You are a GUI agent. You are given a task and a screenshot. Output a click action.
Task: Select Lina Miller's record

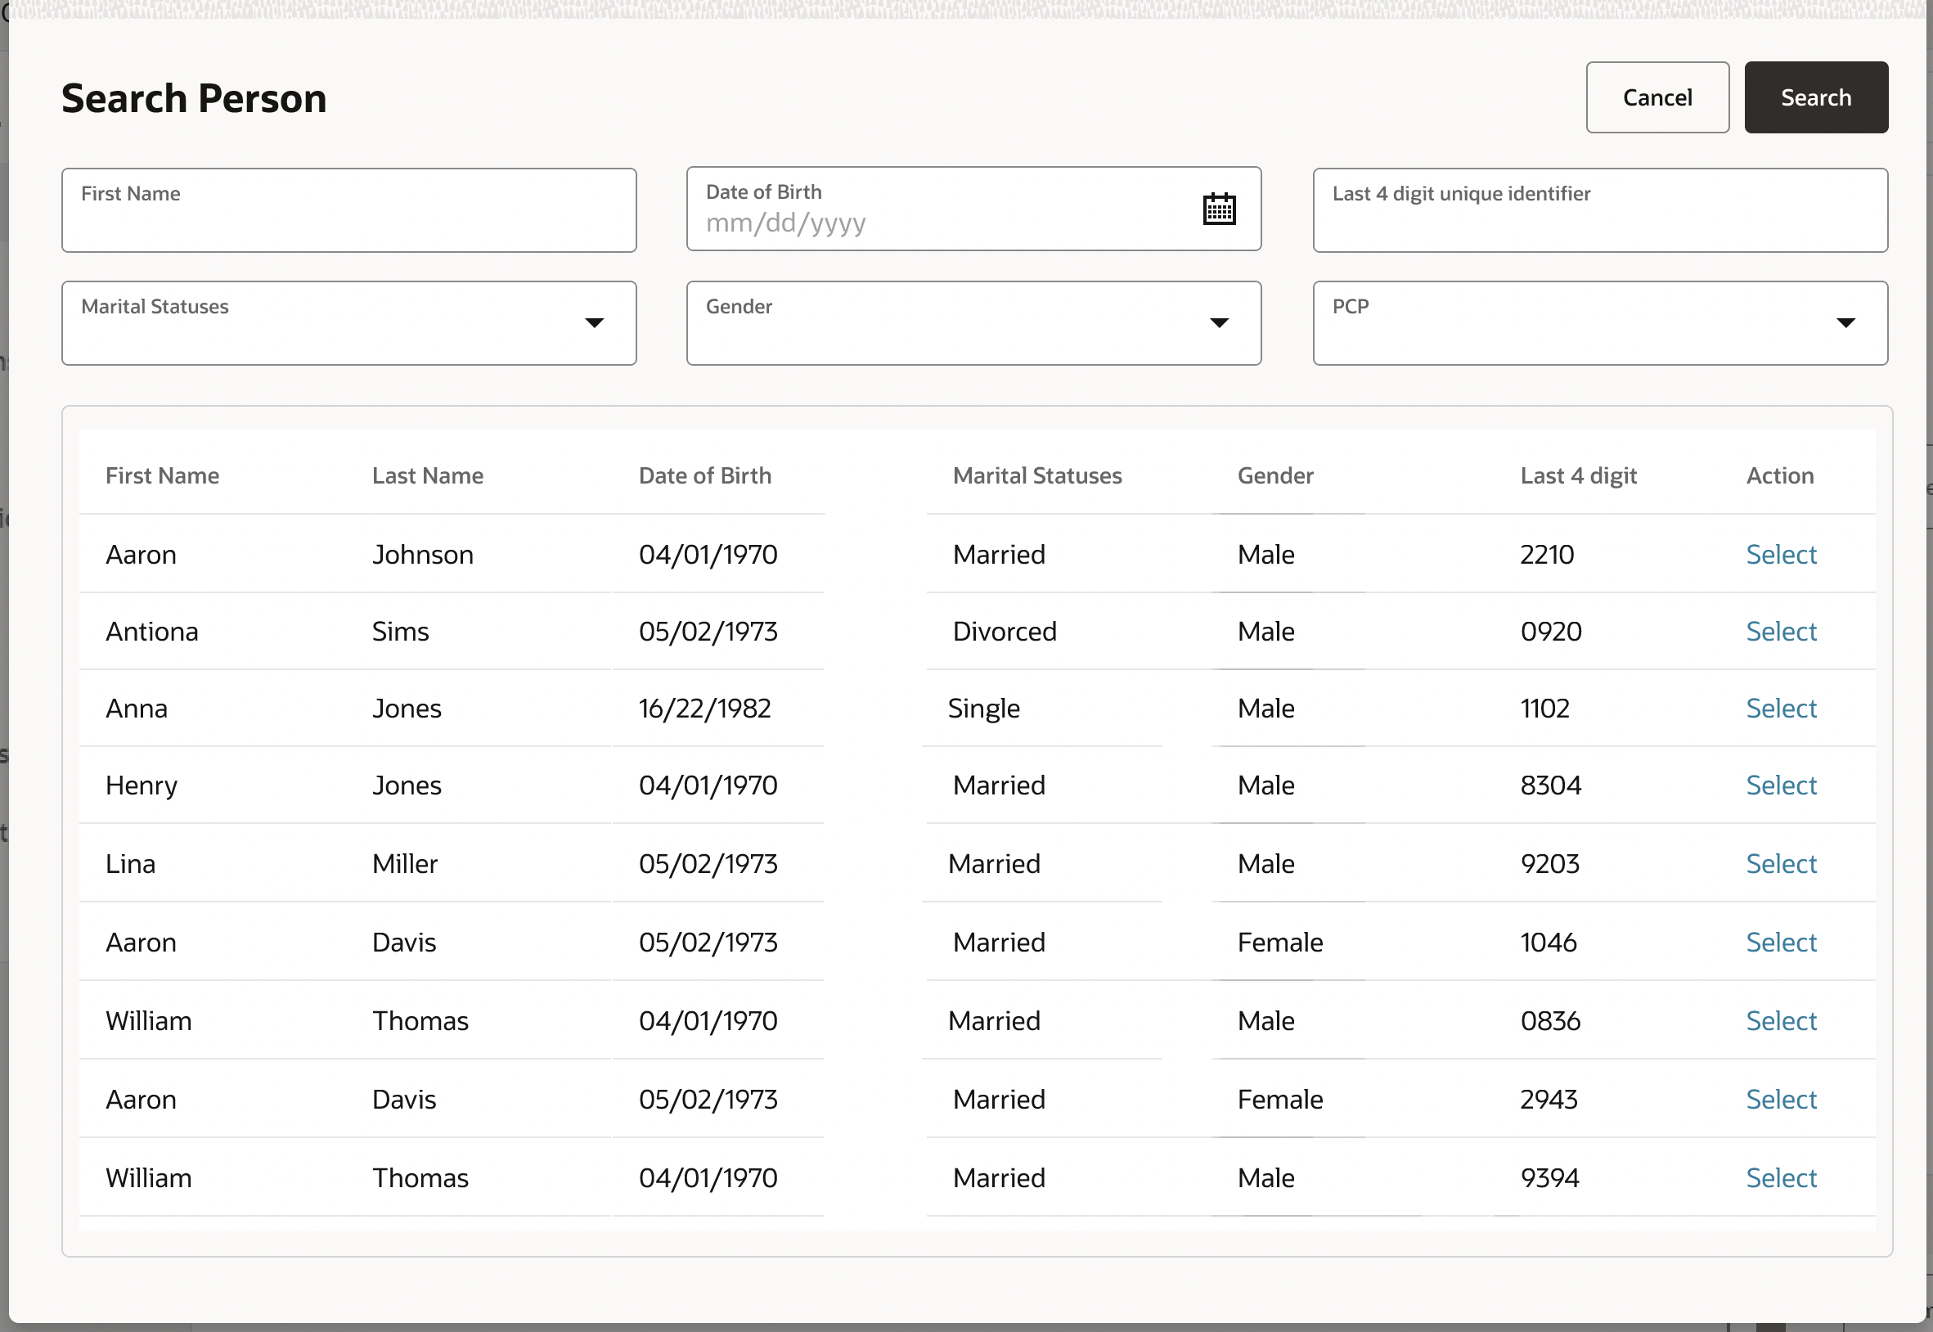tap(1780, 864)
